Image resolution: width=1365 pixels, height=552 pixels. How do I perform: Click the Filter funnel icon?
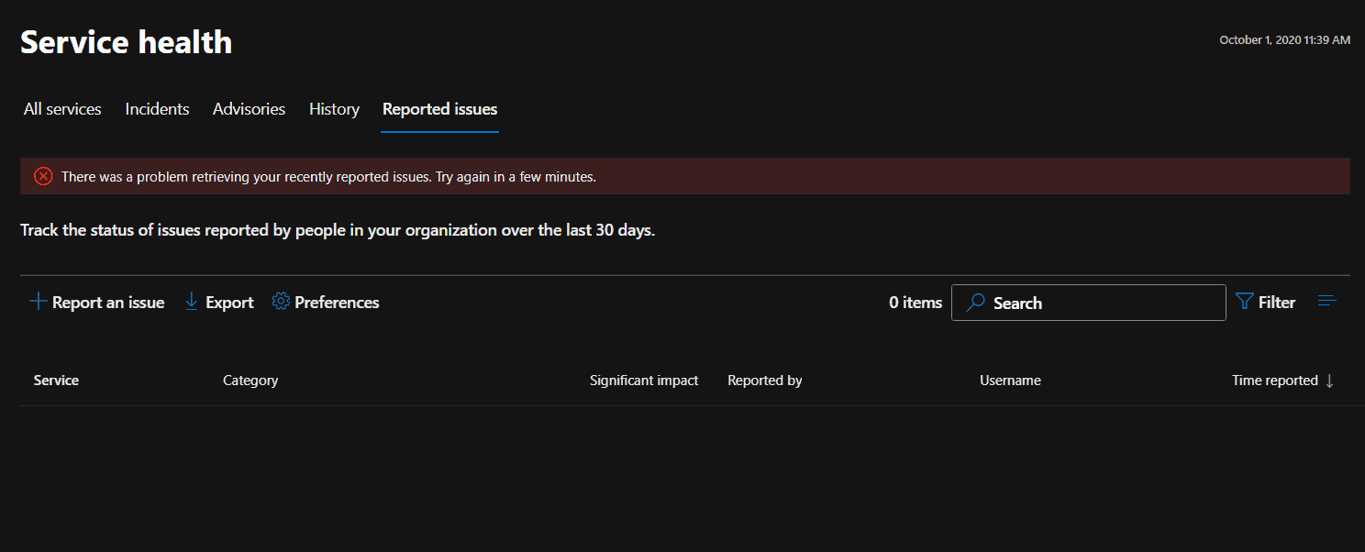1244,302
